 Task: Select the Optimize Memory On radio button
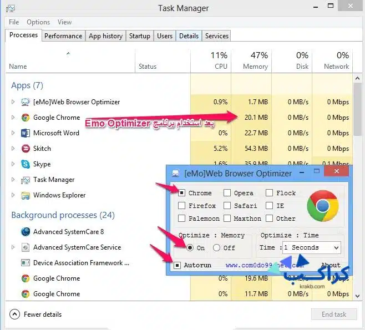[x=190, y=247]
